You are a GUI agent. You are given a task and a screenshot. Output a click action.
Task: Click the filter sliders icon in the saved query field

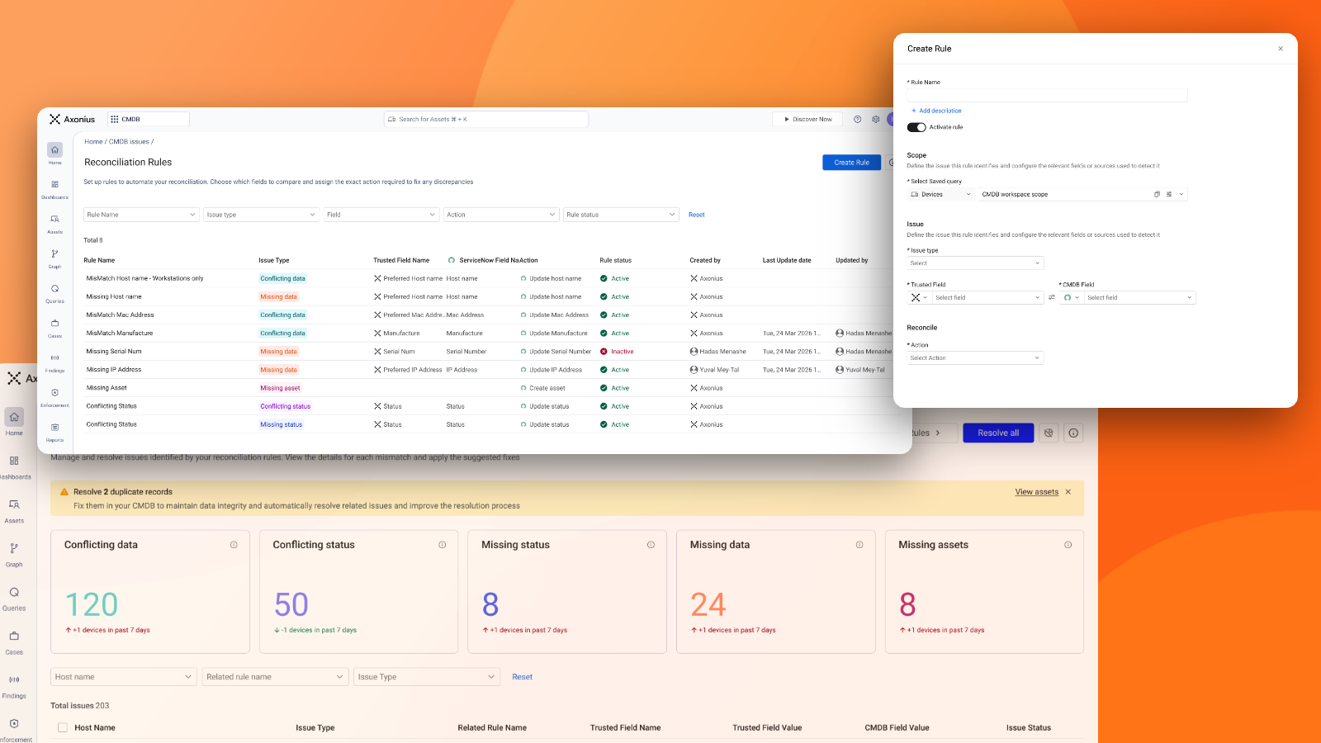[x=1169, y=194]
